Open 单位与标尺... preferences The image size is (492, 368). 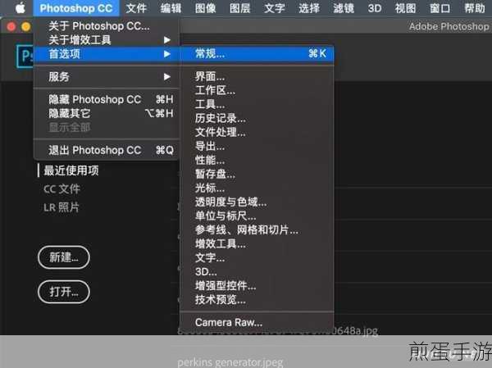pos(257,216)
